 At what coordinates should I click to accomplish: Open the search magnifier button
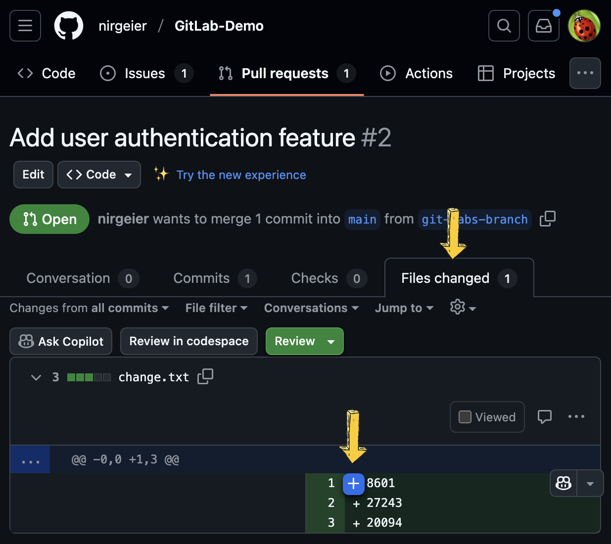[x=504, y=26]
